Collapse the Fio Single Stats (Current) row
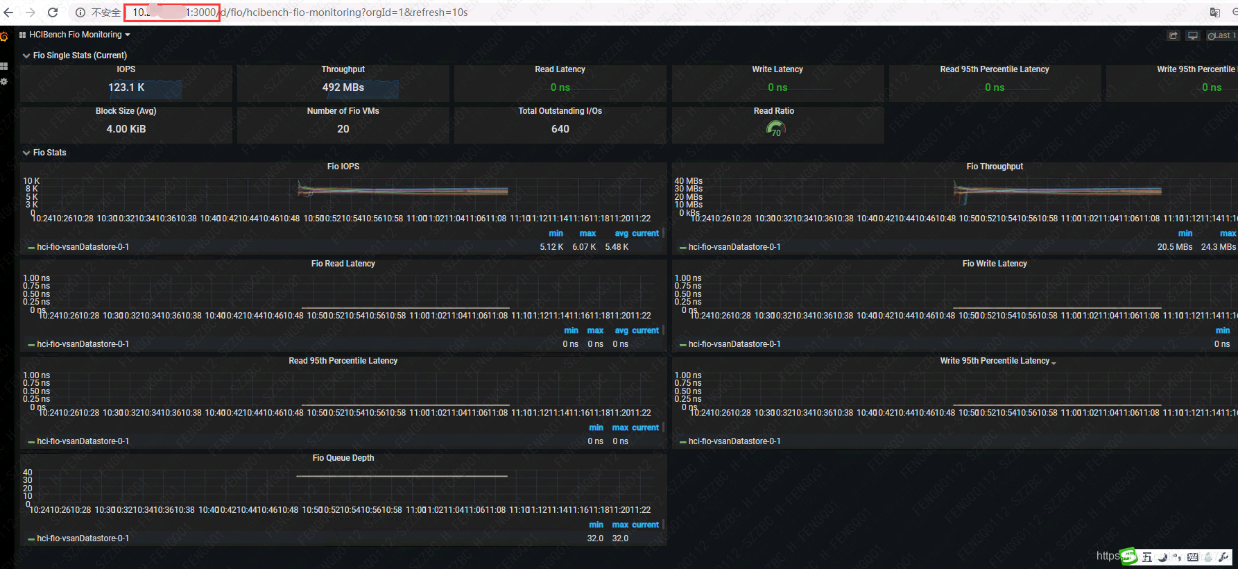1238x569 pixels. tap(75, 56)
